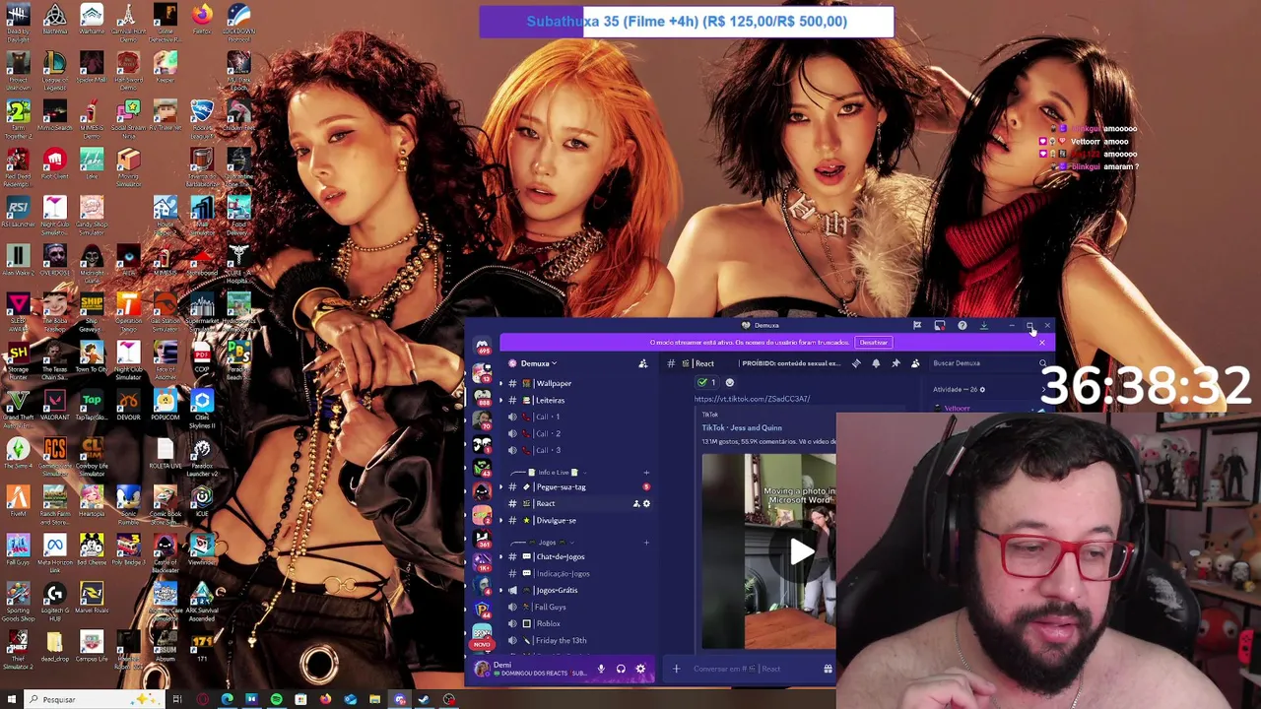
Task: Open edit channel gear on React row
Action: [x=646, y=503]
